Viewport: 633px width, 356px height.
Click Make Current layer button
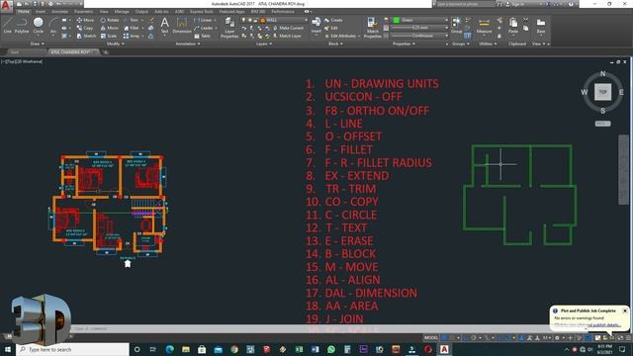pos(288,28)
